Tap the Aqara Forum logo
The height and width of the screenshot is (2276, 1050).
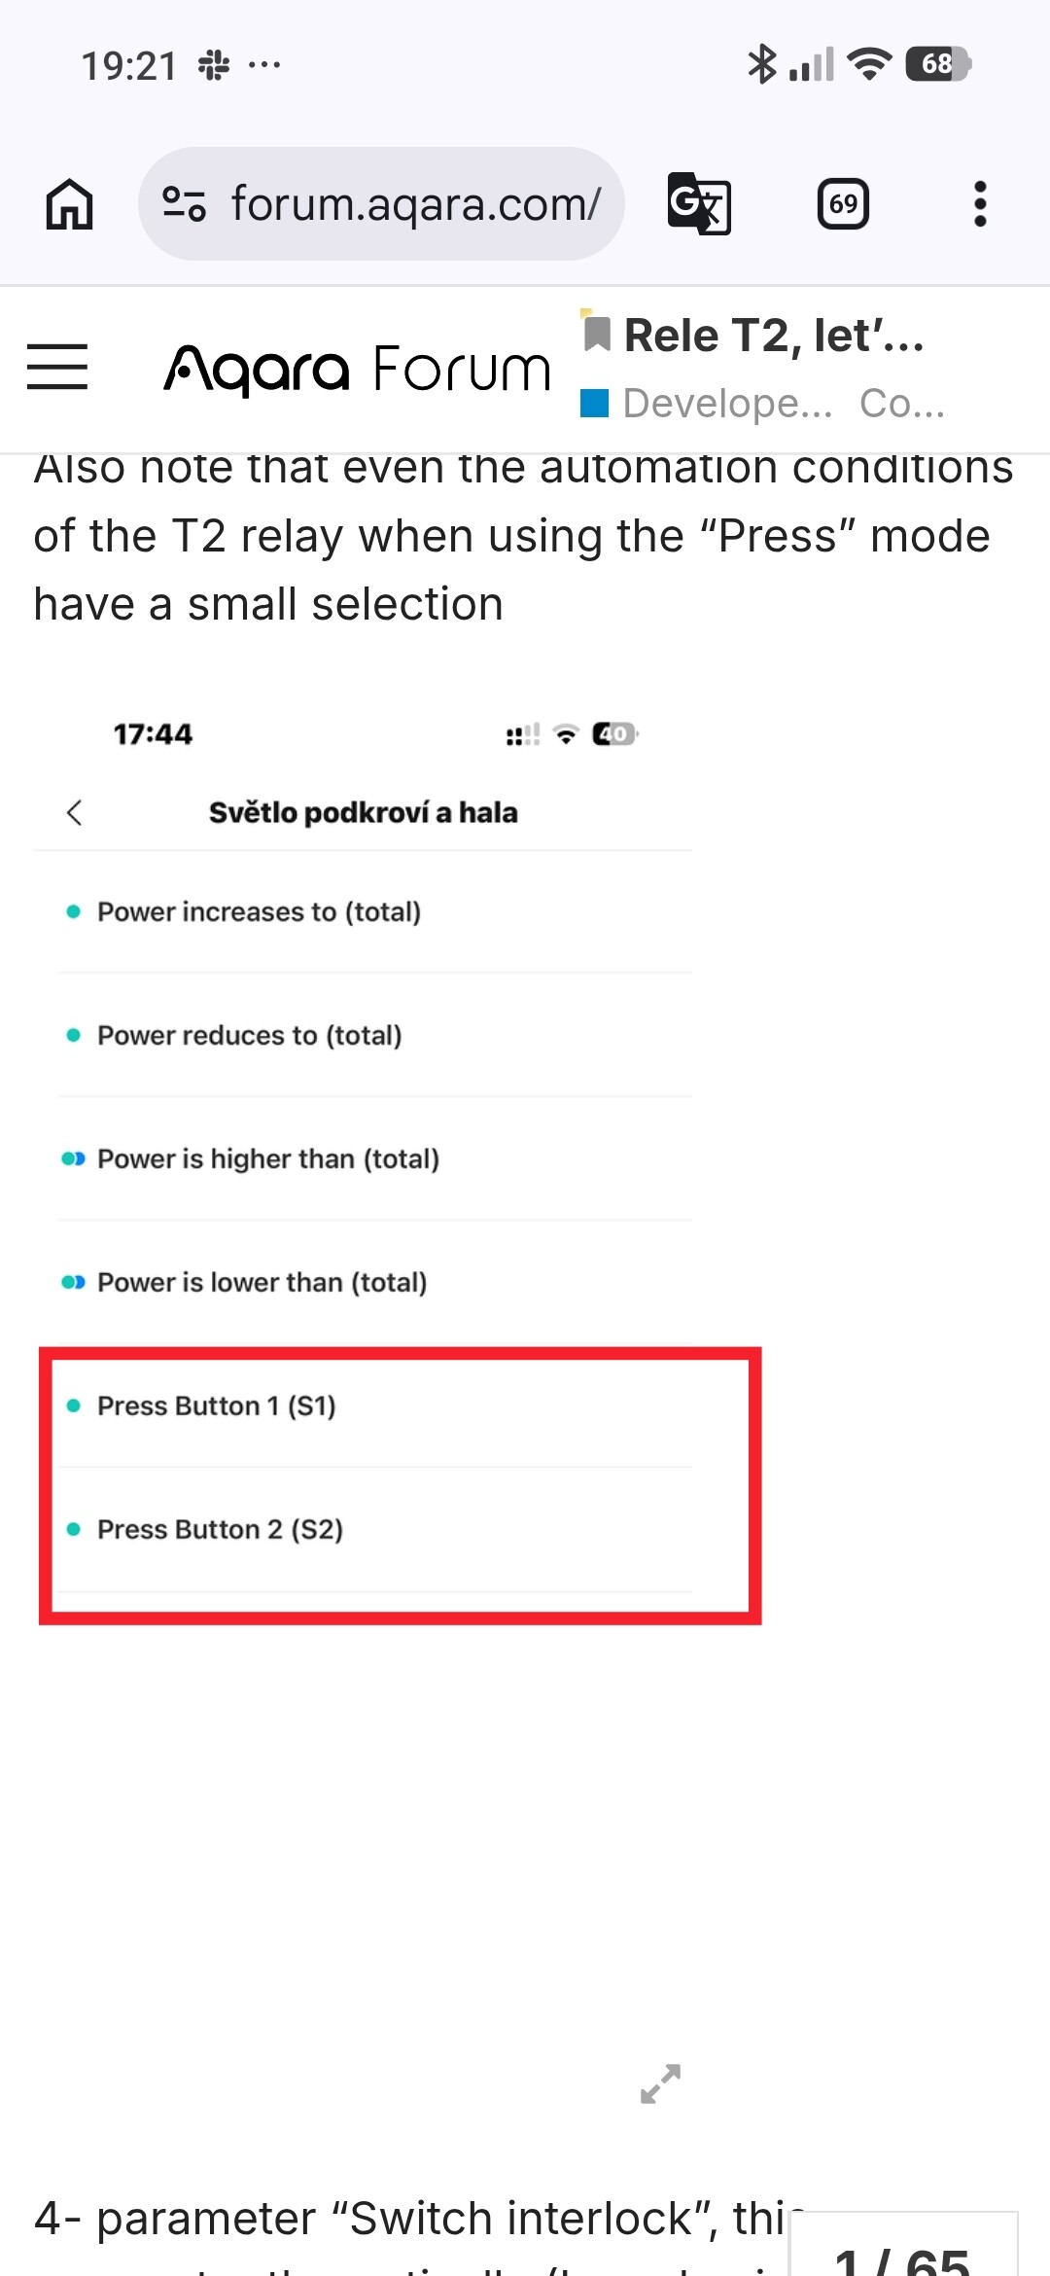click(x=357, y=370)
